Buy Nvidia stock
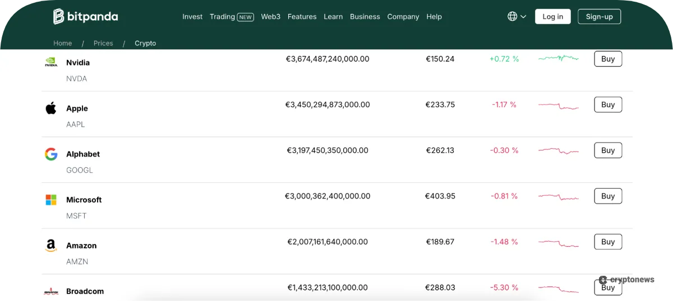 click(608, 59)
